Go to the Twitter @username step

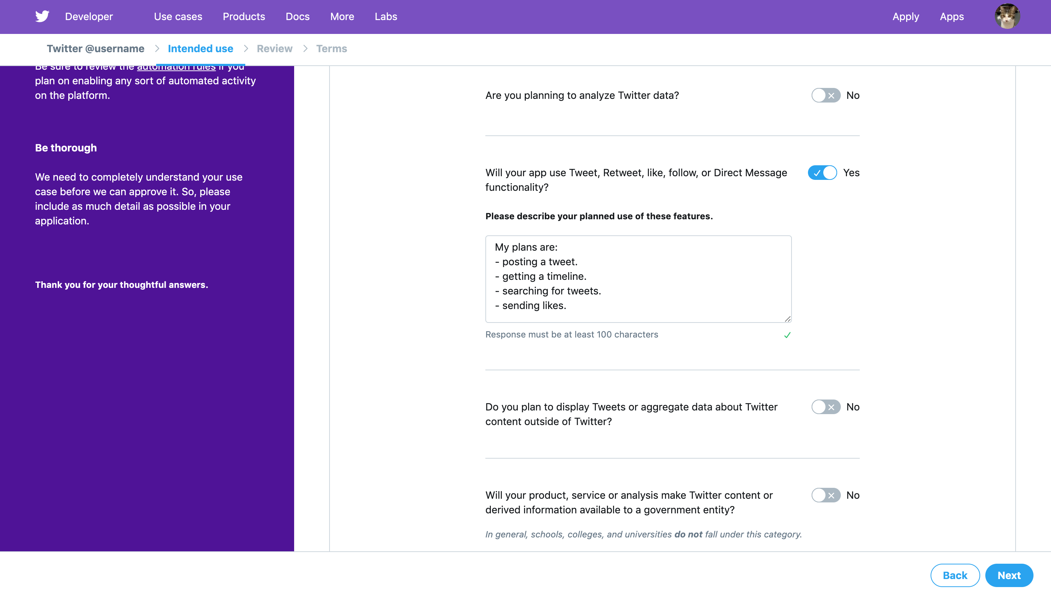click(x=95, y=49)
